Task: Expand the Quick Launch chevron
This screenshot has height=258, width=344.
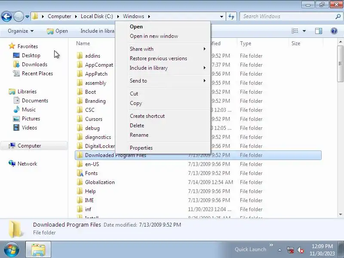Action: [271, 245]
